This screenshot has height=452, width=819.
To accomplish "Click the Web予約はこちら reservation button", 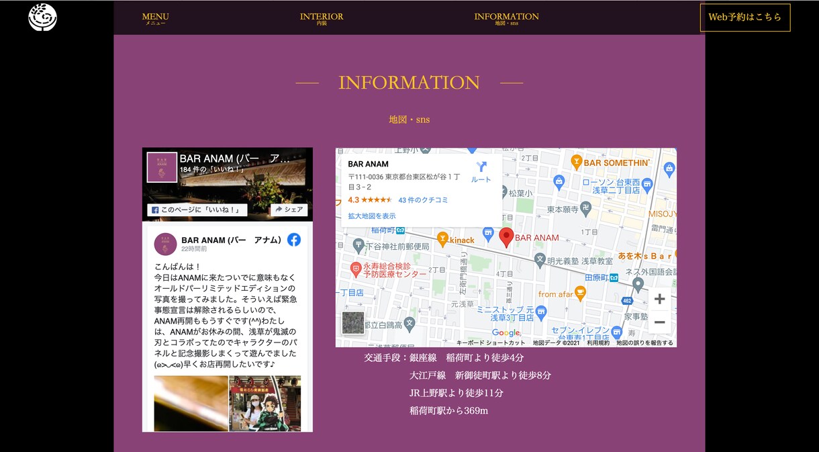I will [x=745, y=17].
